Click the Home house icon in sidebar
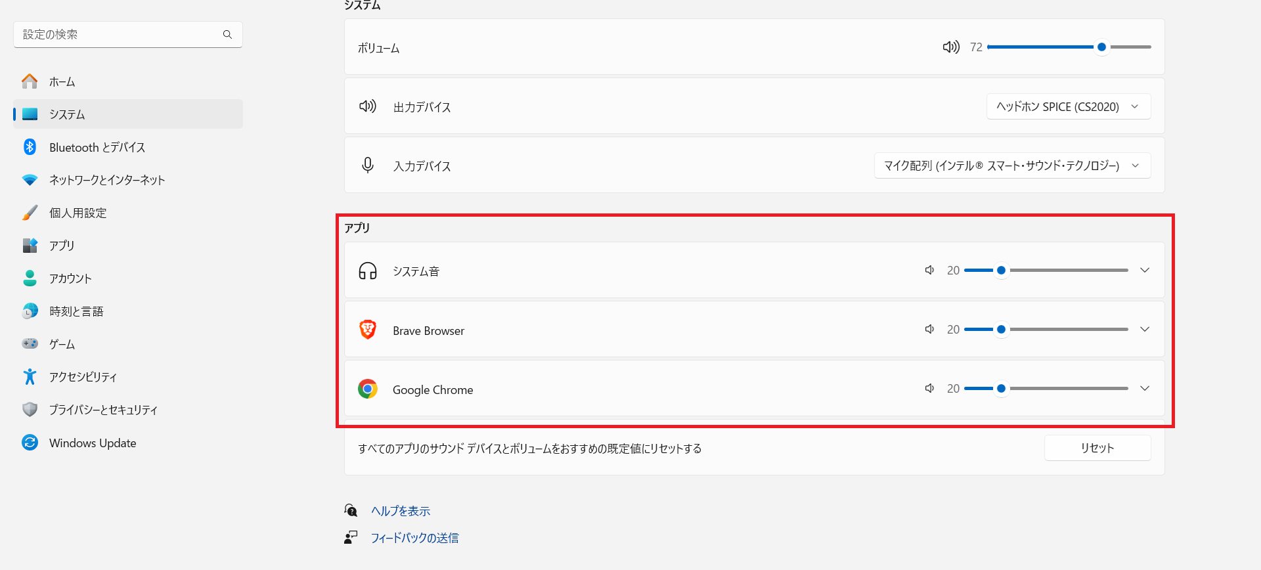Viewport: 1261px width, 570px height. 30,81
